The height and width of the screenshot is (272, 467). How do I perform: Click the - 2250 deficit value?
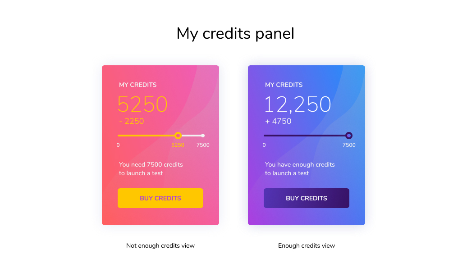pyautogui.click(x=131, y=121)
